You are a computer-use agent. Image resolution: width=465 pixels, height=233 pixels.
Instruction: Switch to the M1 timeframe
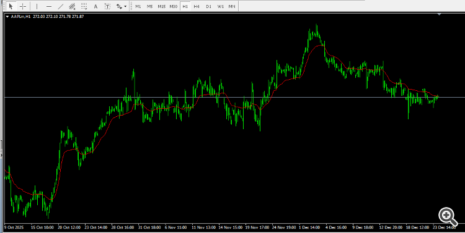pyautogui.click(x=138, y=6)
